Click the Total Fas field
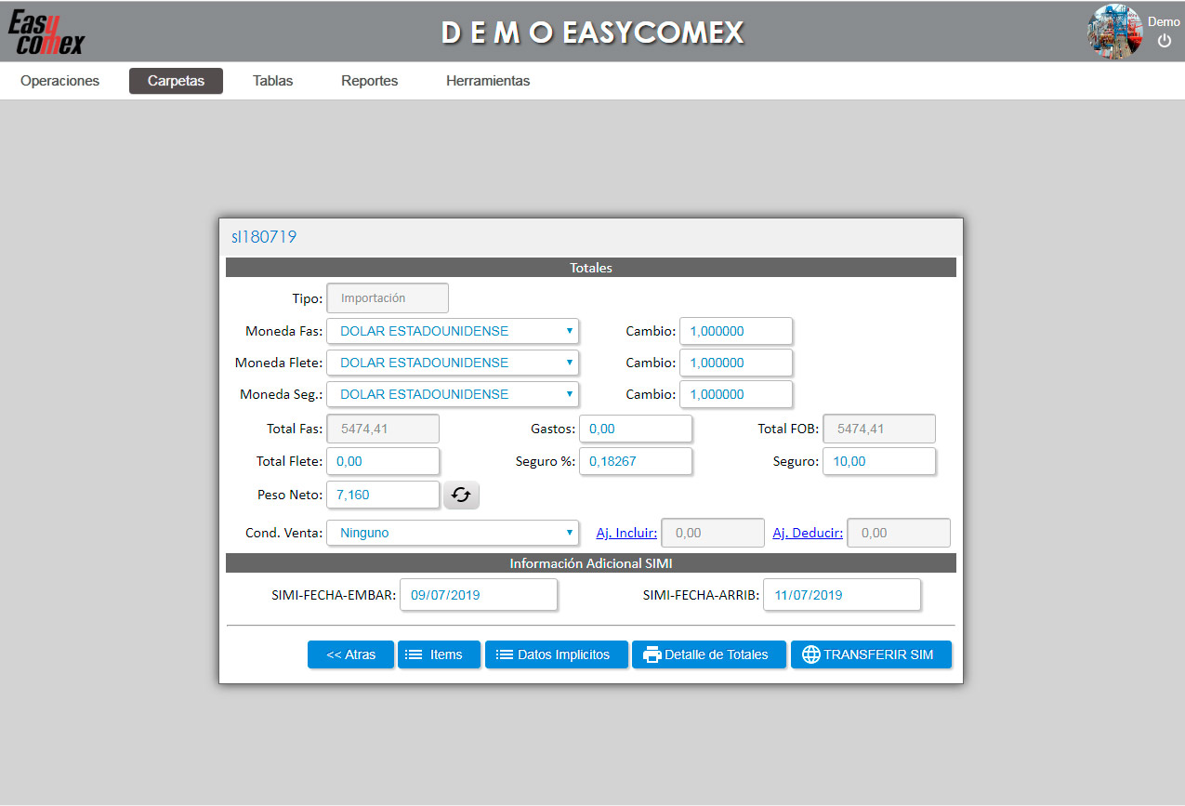 pyautogui.click(x=383, y=429)
